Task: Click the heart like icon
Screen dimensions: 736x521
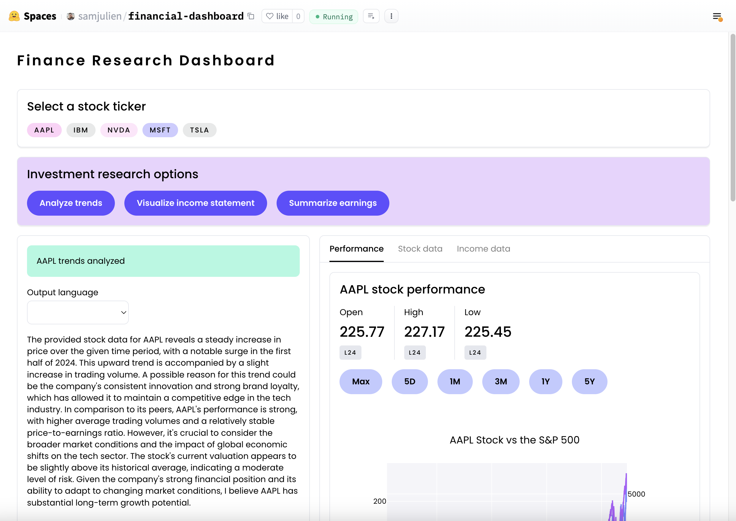Action: tap(269, 16)
